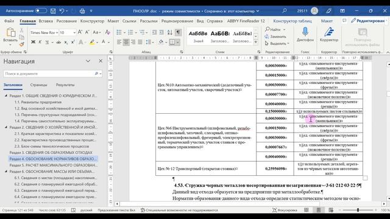Toggle superscript x² formatting

tap(73, 42)
